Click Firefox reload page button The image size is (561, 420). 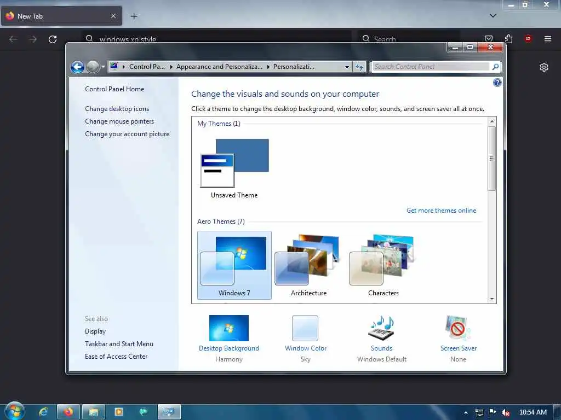coord(53,39)
